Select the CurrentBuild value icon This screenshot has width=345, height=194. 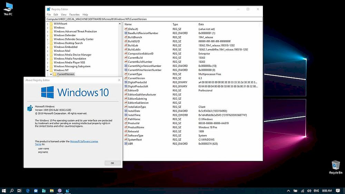(x=126, y=58)
